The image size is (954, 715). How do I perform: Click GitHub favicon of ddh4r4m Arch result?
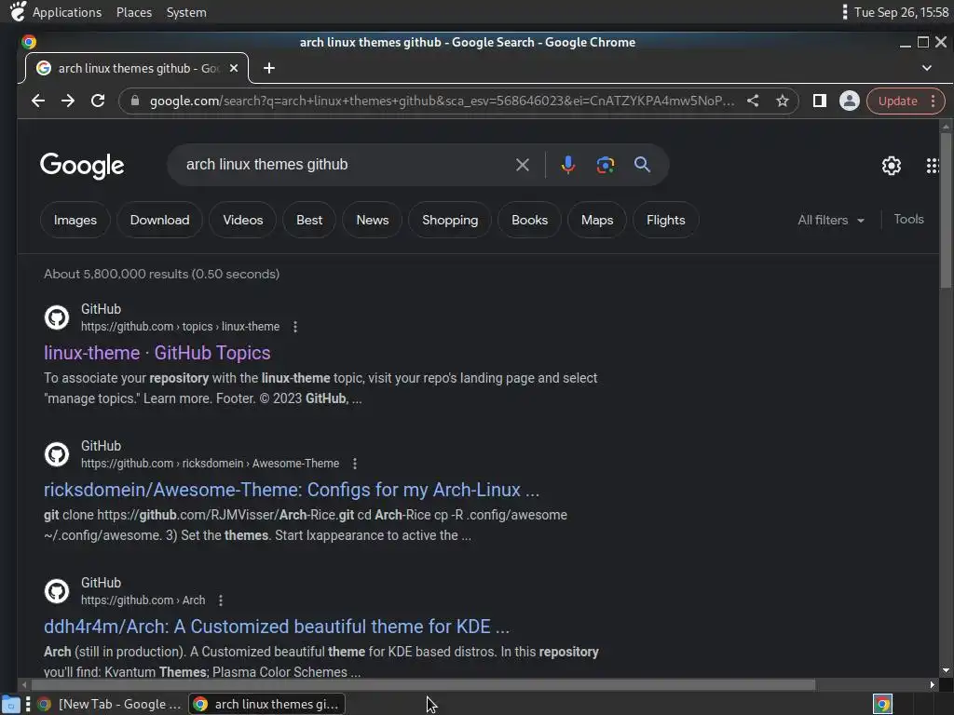coord(57,591)
